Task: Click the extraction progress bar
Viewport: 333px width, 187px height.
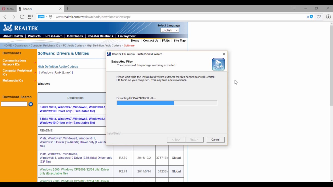Action: (x=167, y=103)
